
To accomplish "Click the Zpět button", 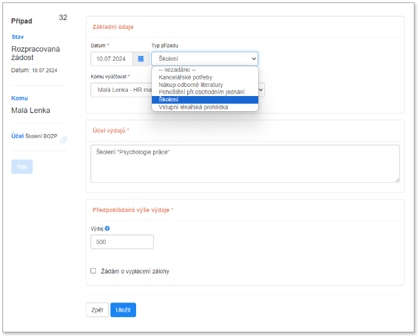I will [97, 310].
